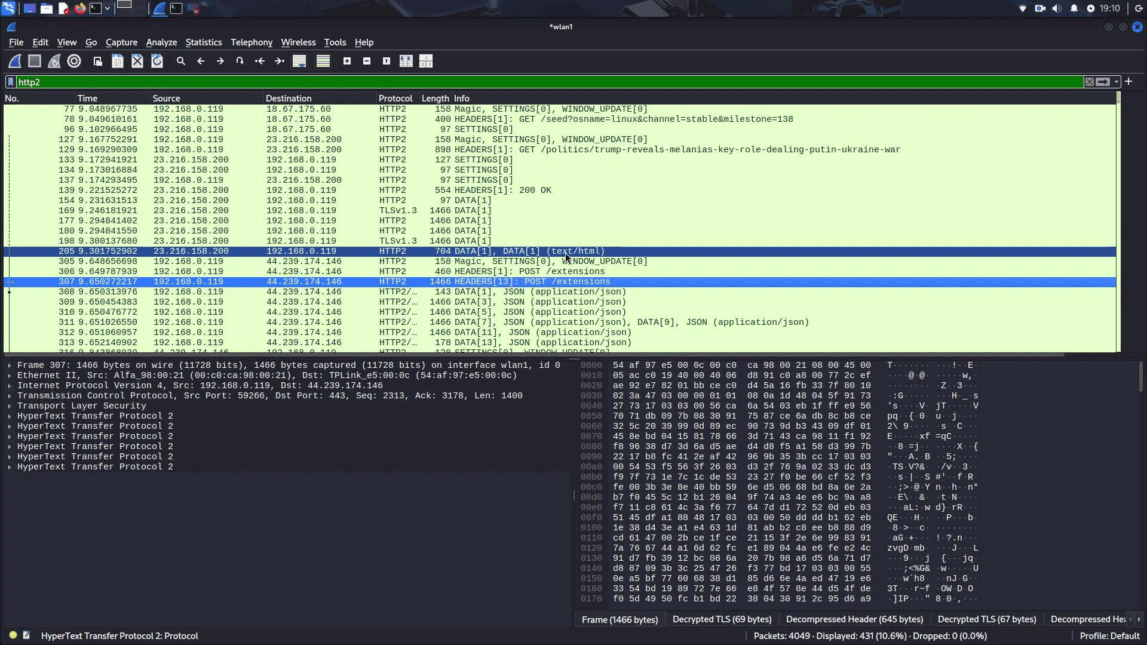This screenshot has width=1147, height=645.
Task: Open the File menu
Action: point(16,42)
